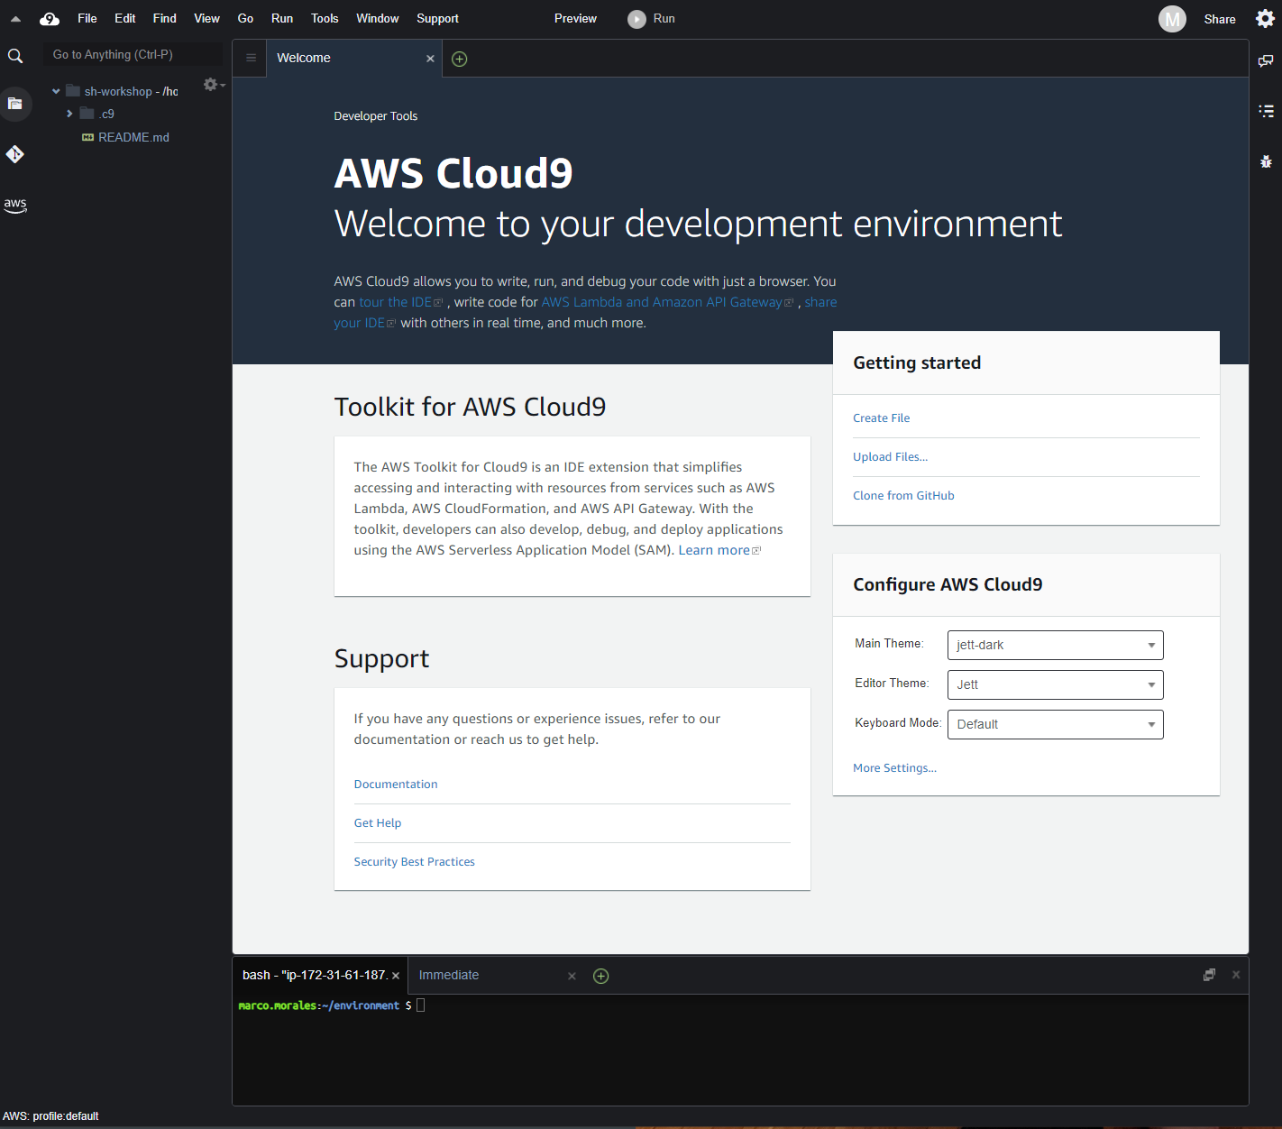Maximize the console panel
Image resolution: width=1282 pixels, height=1129 pixels.
point(1209,975)
